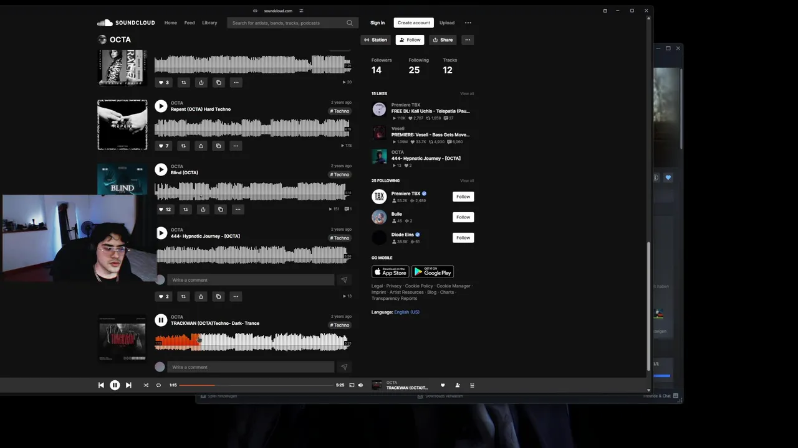Repost the Blind (OCTA) track

coord(185,209)
